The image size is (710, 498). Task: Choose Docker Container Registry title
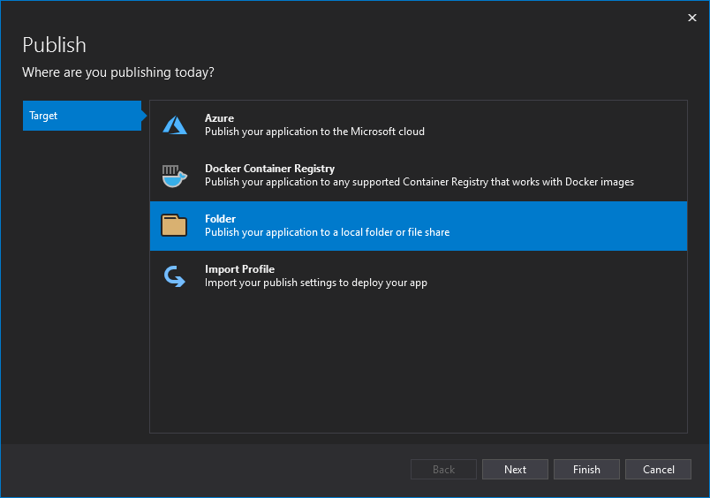[x=270, y=169]
